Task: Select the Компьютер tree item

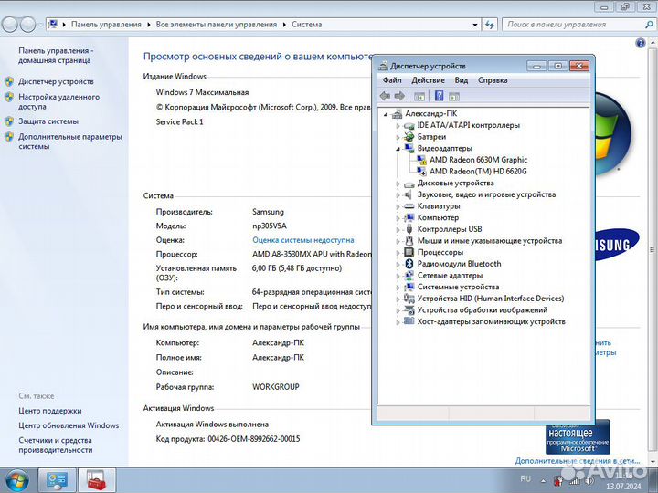Action: coord(438,217)
